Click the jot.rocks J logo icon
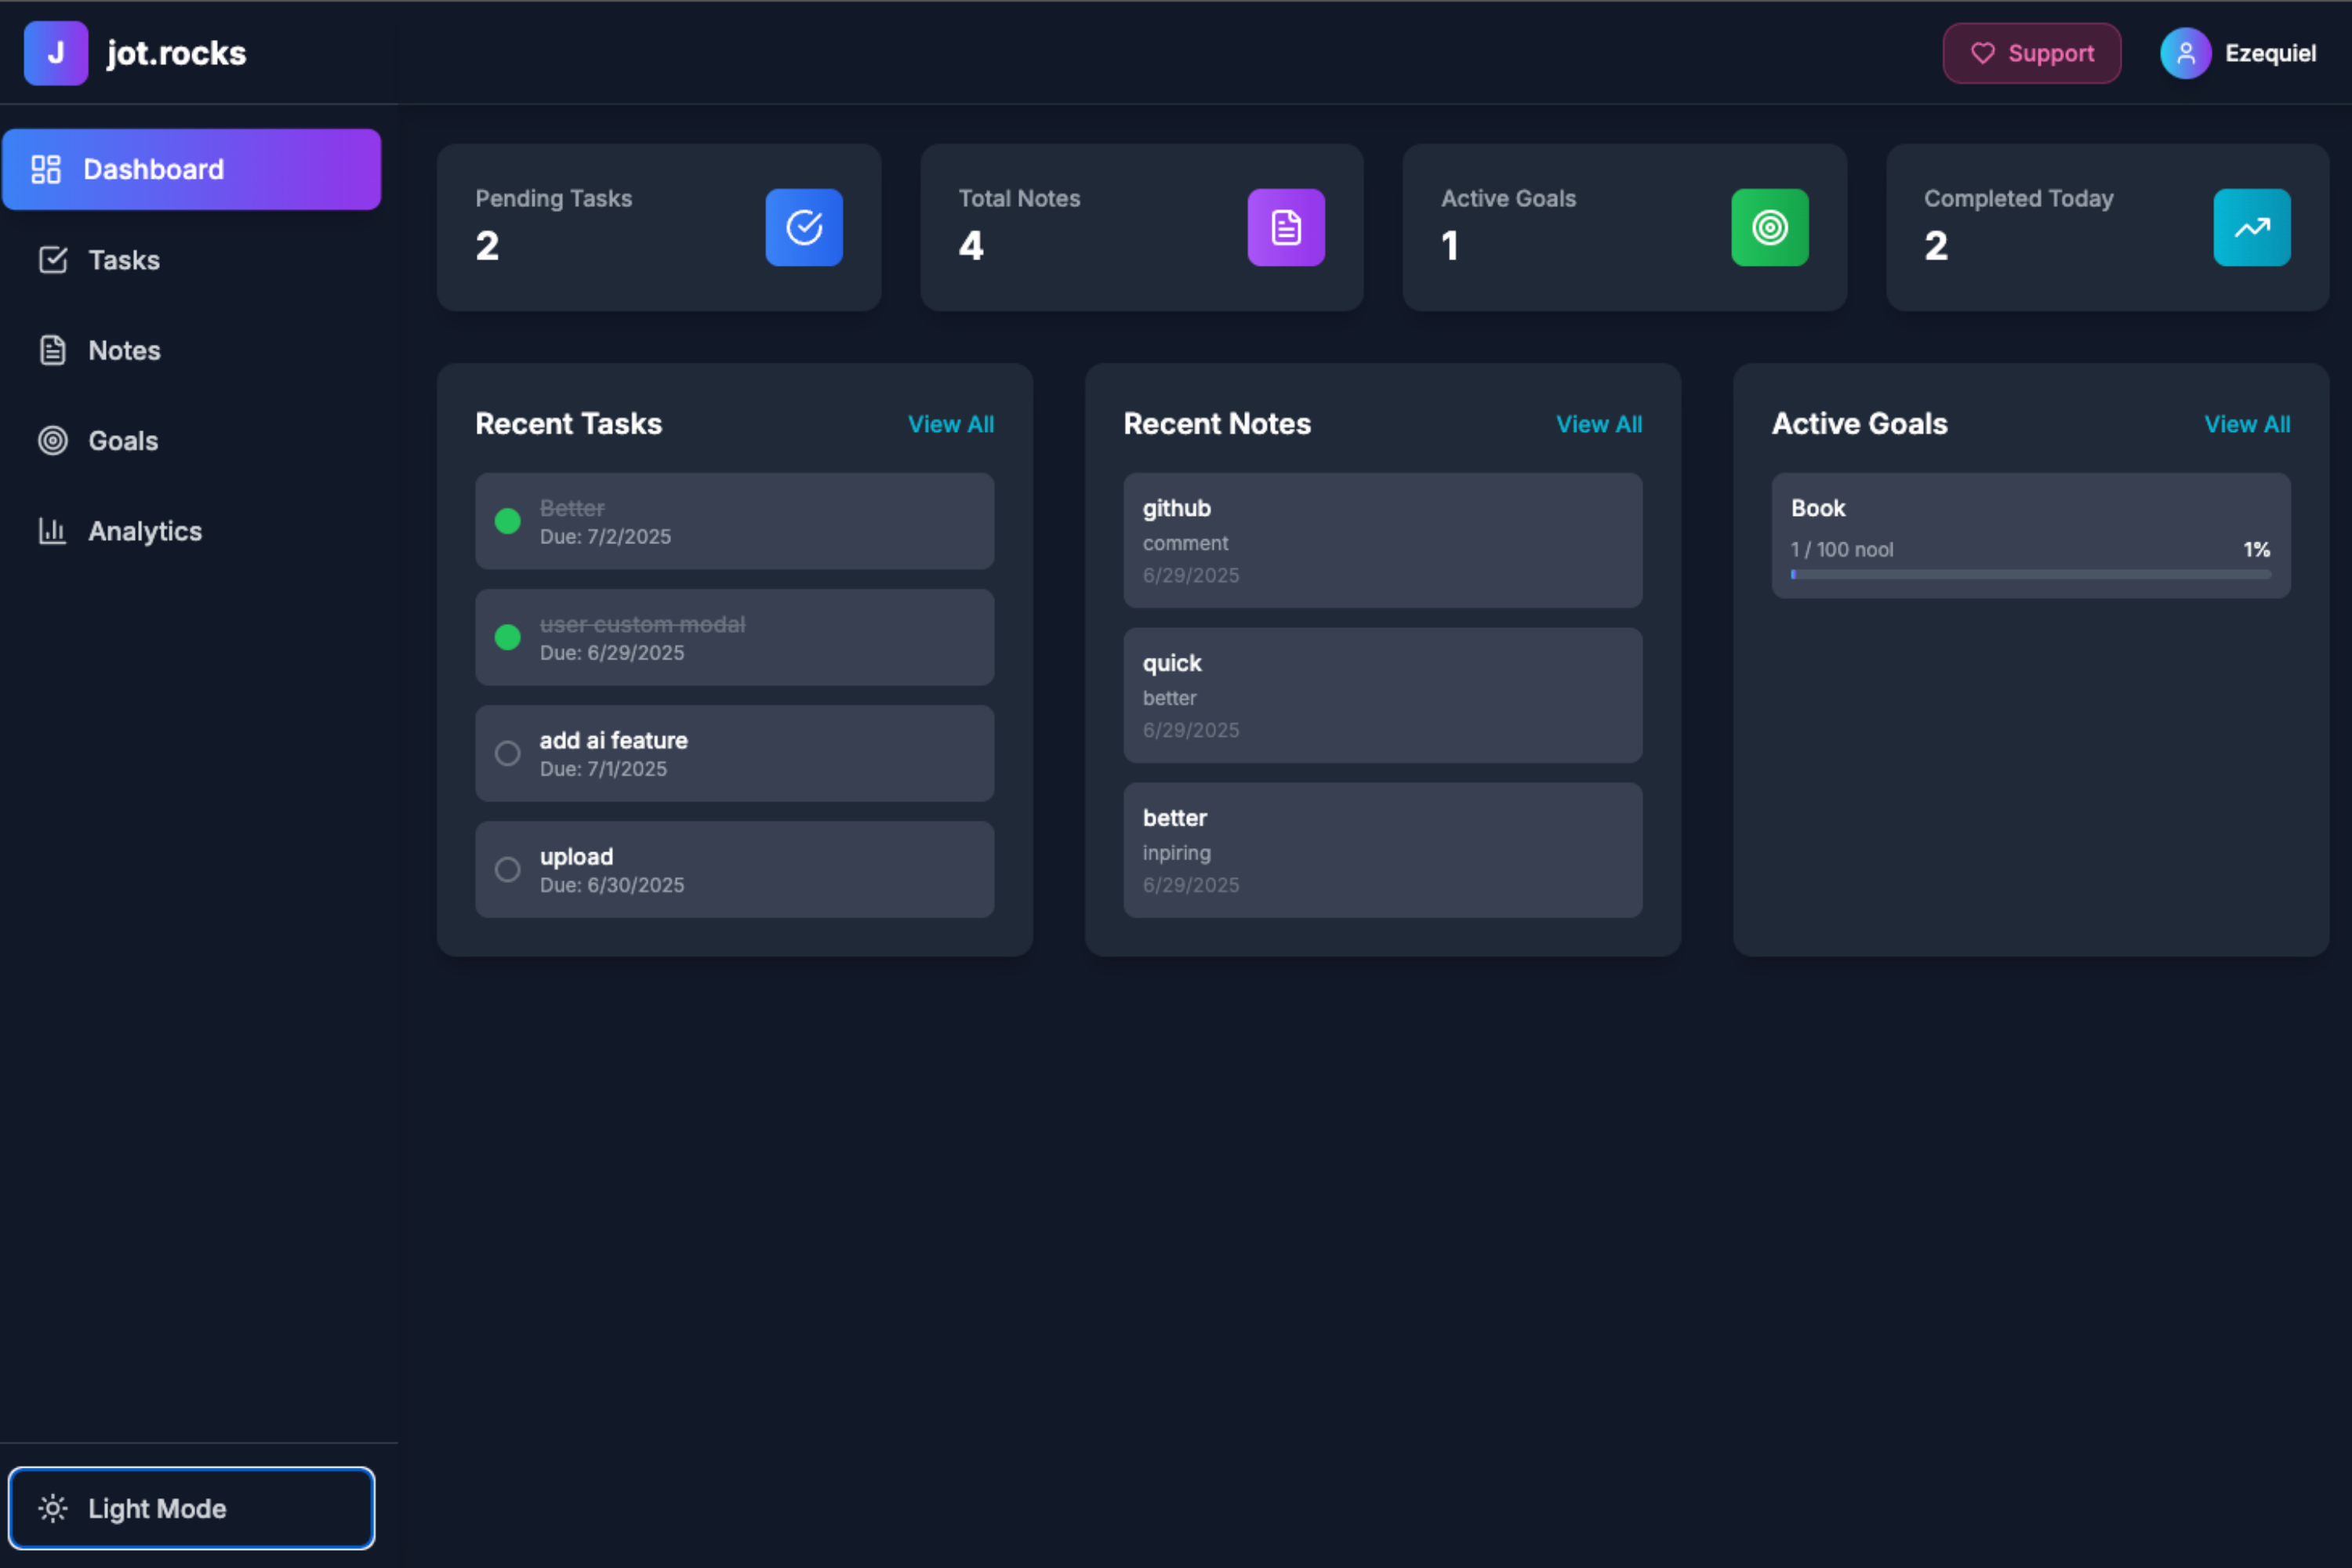The height and width of the screenshot is (1568, 2352). pos(56,53)
